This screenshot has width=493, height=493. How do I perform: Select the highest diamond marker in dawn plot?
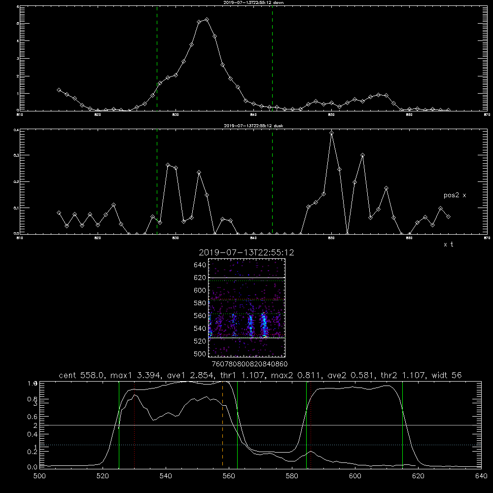207,20
